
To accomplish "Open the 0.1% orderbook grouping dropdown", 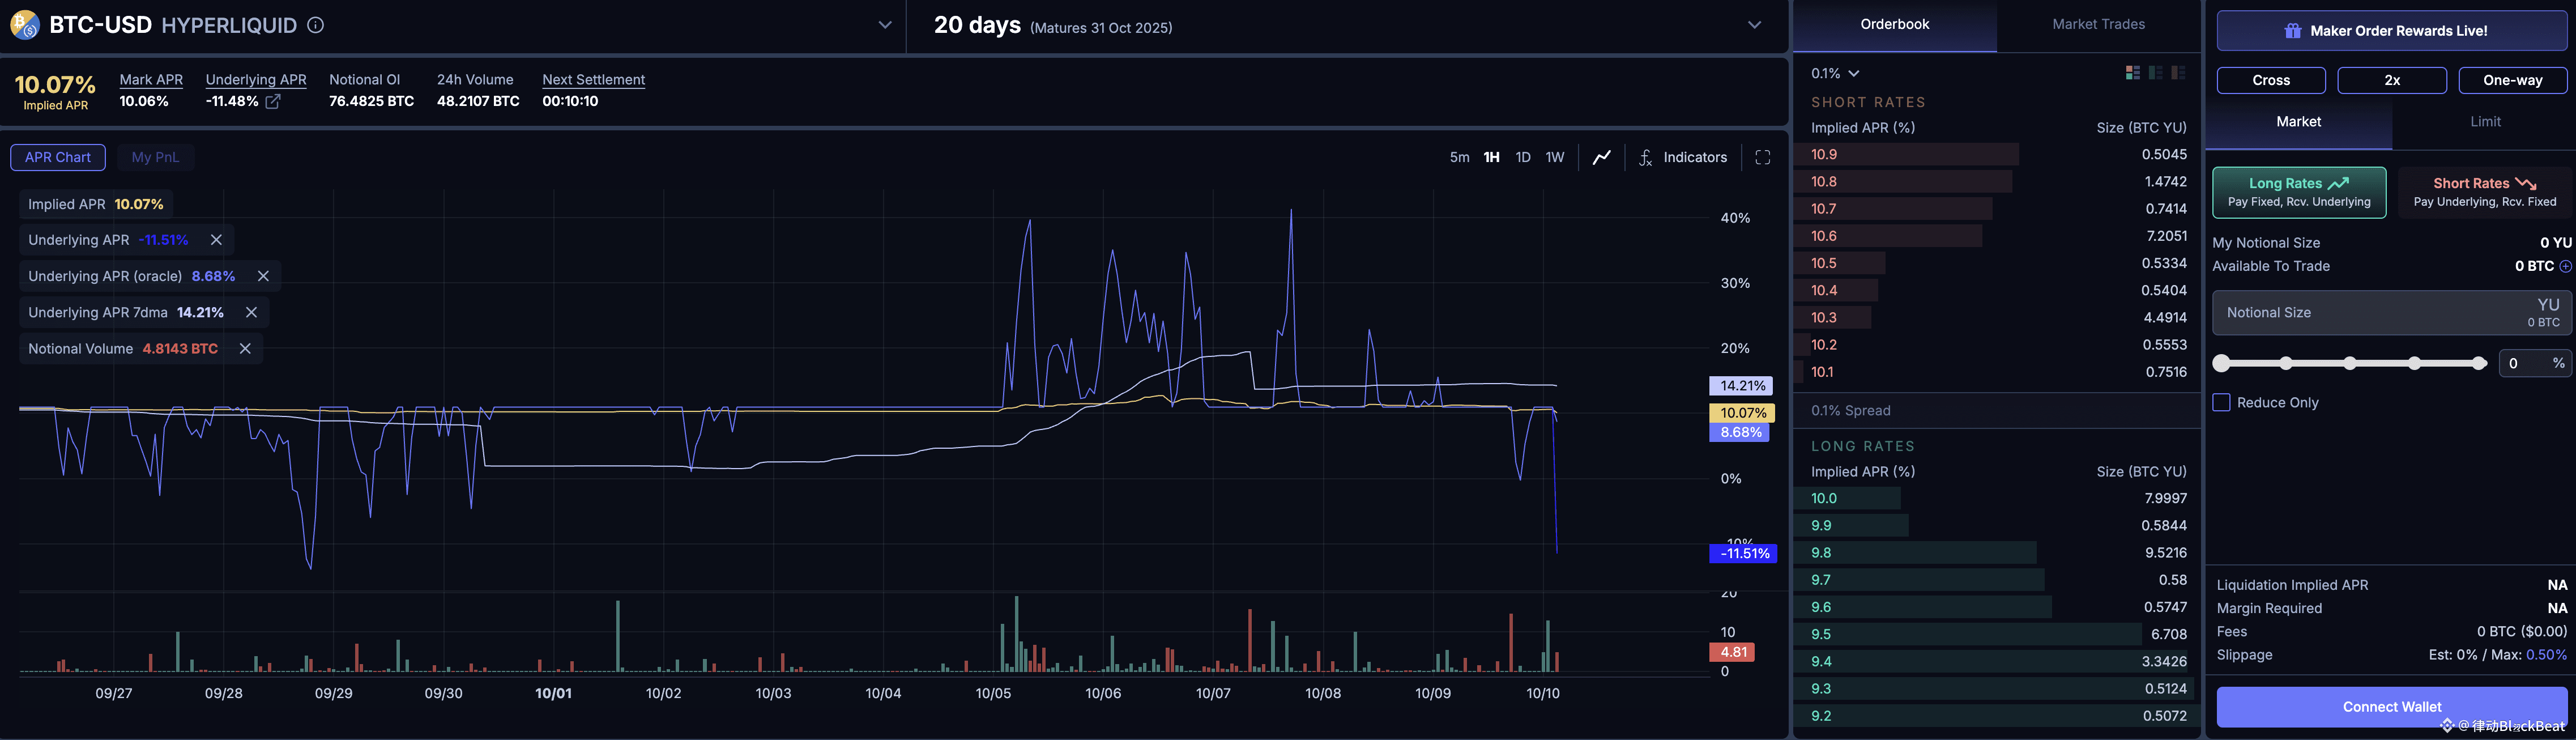I will pyautogui.click(x=1835, y=73).
